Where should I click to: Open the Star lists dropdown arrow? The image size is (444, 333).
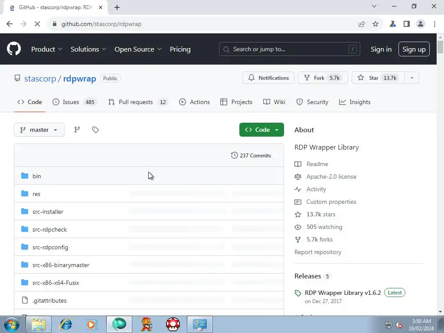(x=412, y=78)
